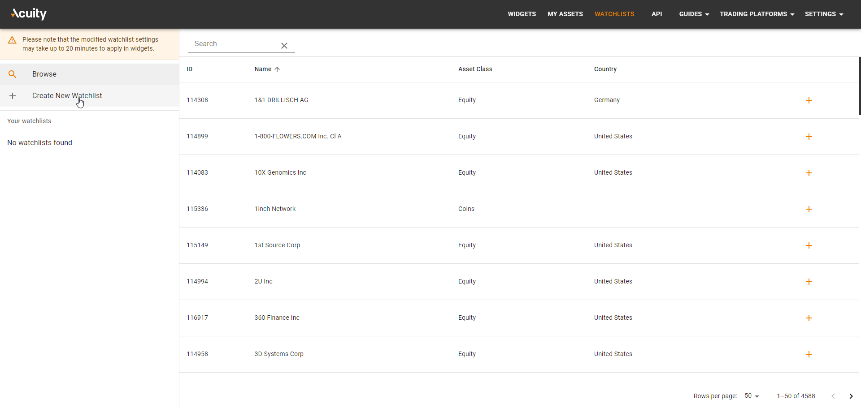Open the Settings dropdown menu
This screenshot has height=408, width=861.
click(823, 14)
